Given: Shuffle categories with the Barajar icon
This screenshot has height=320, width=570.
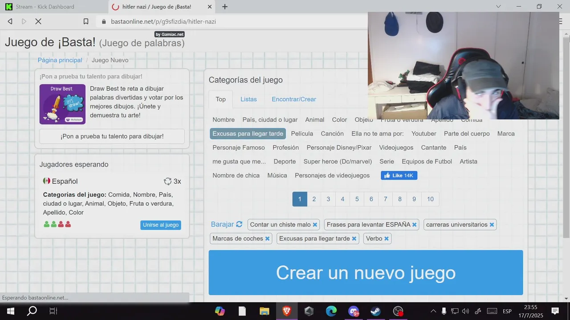Looking at the screenshot, I should pos(239,224).
